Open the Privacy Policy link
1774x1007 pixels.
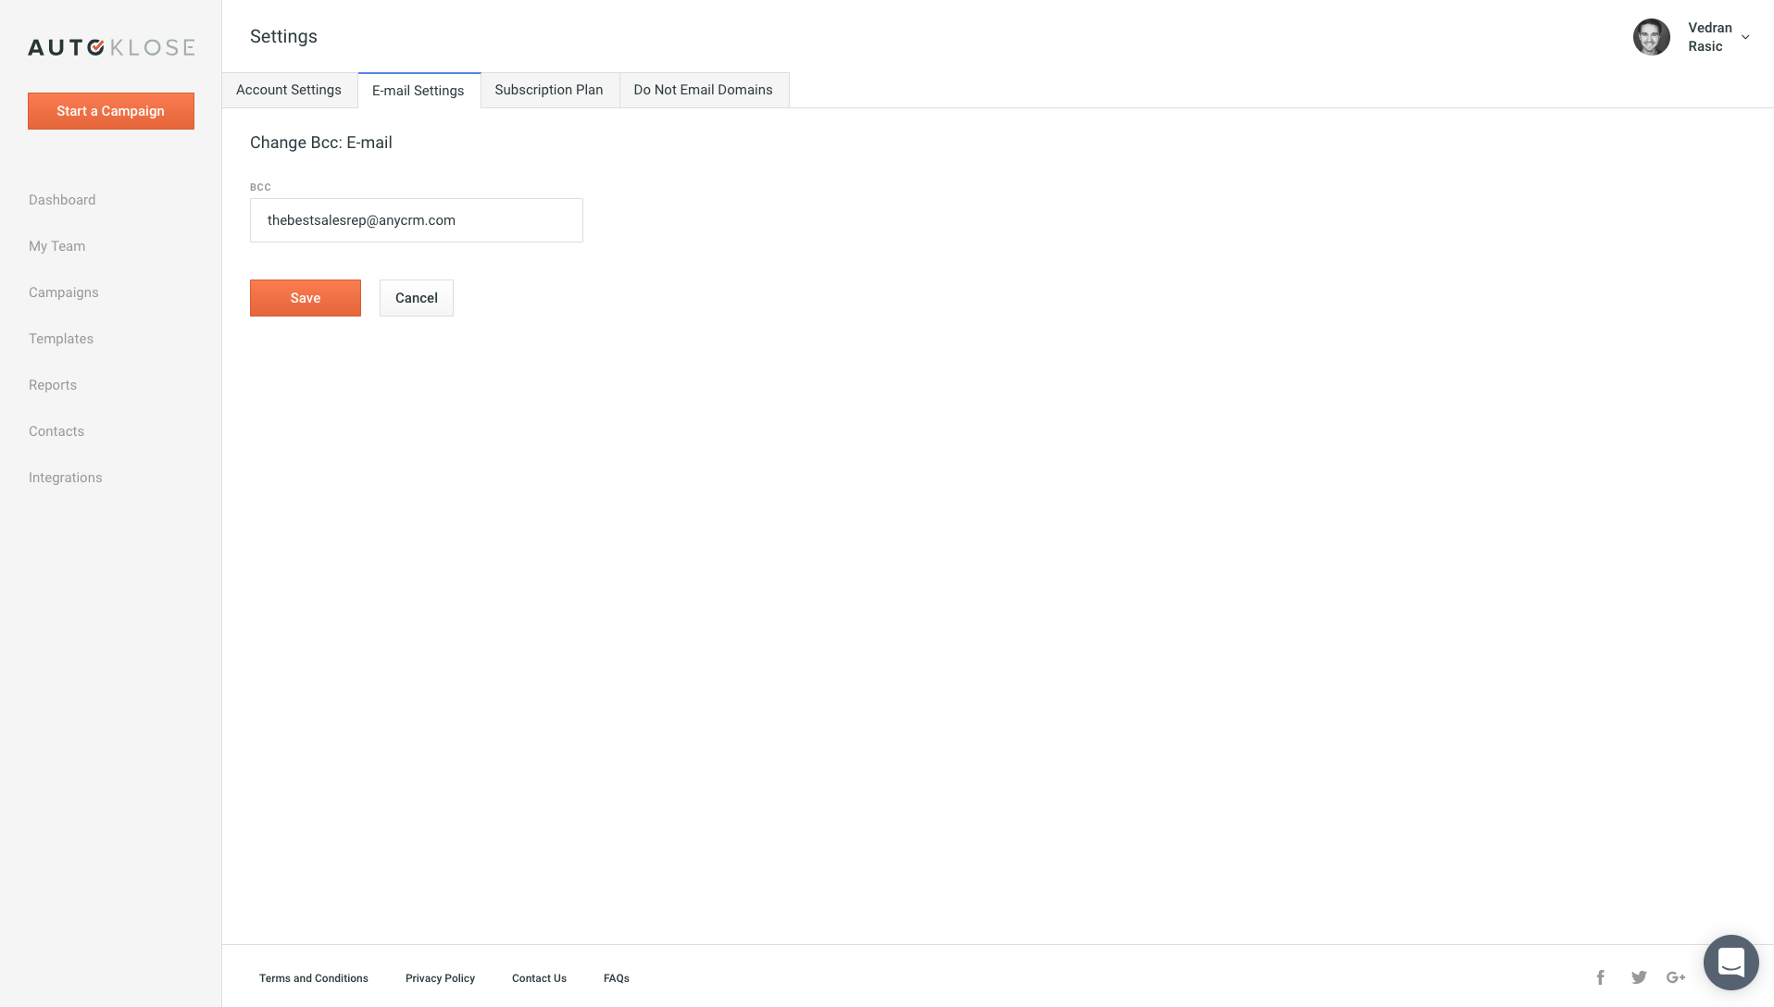coord(440,978)
